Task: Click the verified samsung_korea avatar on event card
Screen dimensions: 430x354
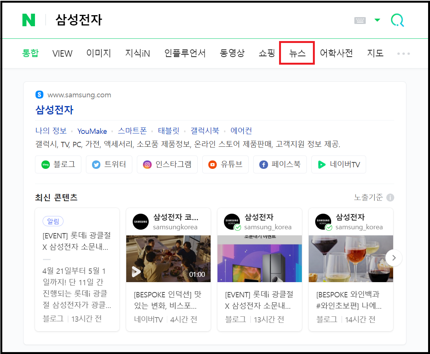Action: click(x=232, y=222)
